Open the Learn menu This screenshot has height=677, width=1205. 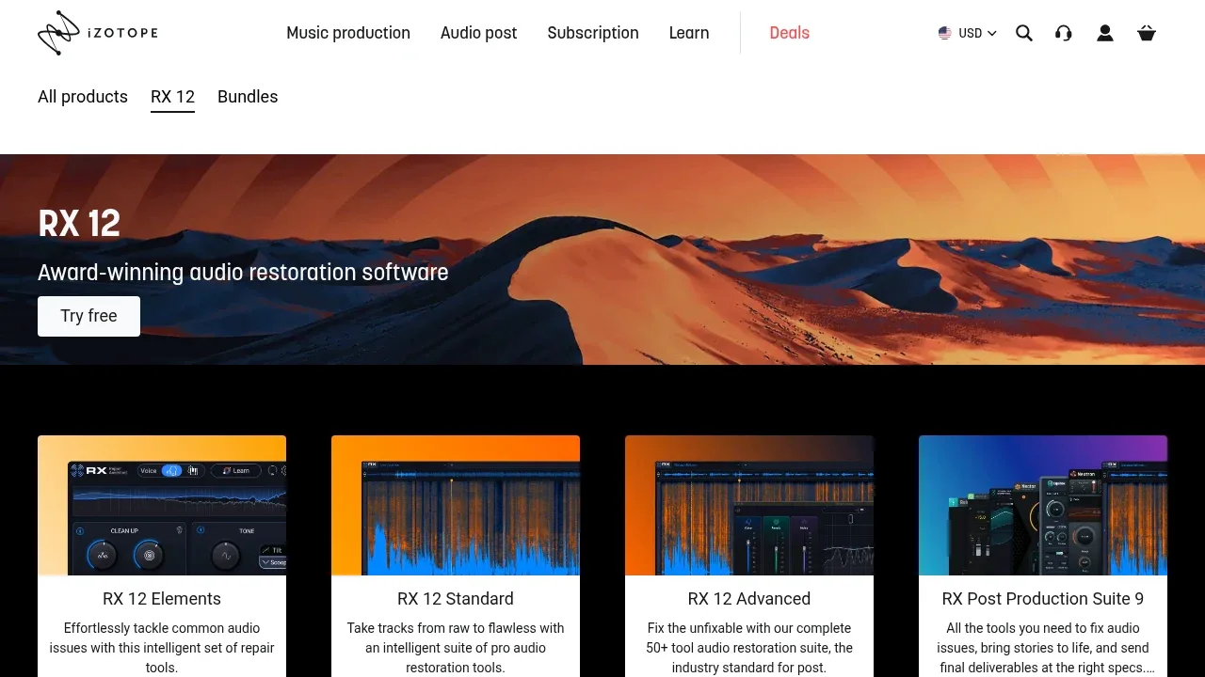tap(689, 33)
